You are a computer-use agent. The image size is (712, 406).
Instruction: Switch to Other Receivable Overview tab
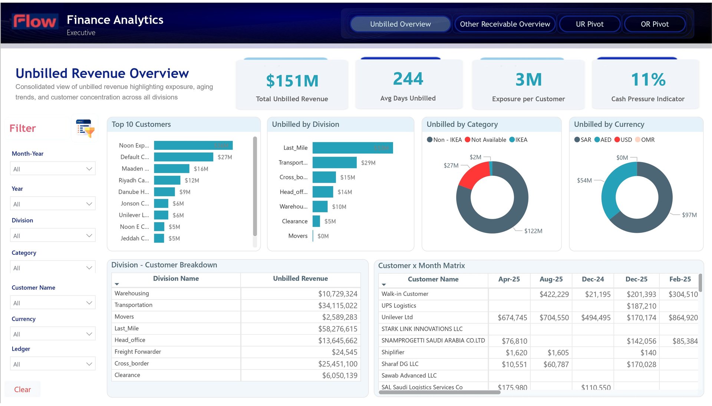[x=505, y=24]
